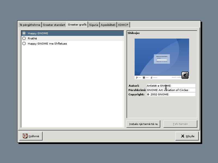
Task: Click the Instalo një temë të re button
Action: pos(143,124)
